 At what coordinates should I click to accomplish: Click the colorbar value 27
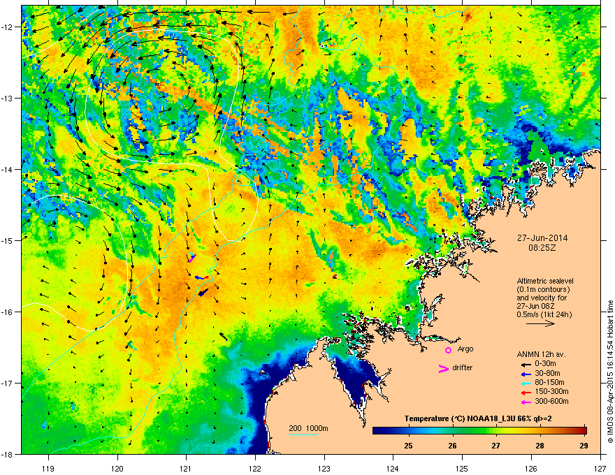point(495,446)
